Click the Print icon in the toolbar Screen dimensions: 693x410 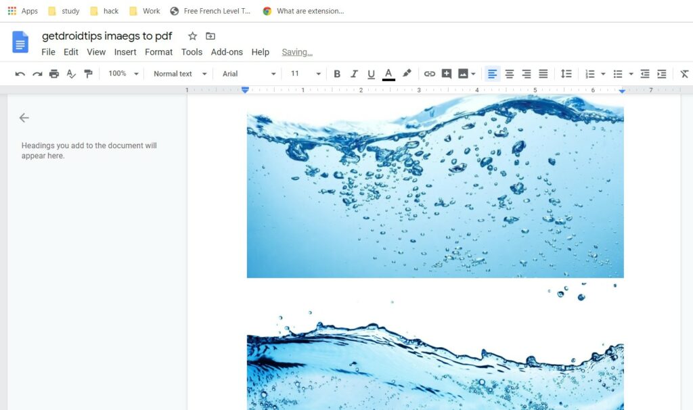coord(54,74)
